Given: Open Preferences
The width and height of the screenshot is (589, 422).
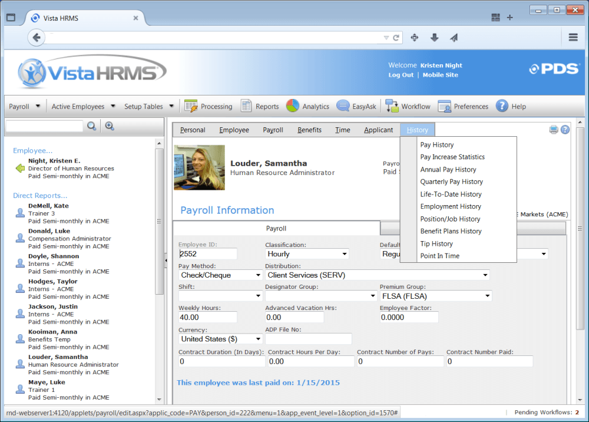Looking at the screenshot, I should [x=469, y=106].
